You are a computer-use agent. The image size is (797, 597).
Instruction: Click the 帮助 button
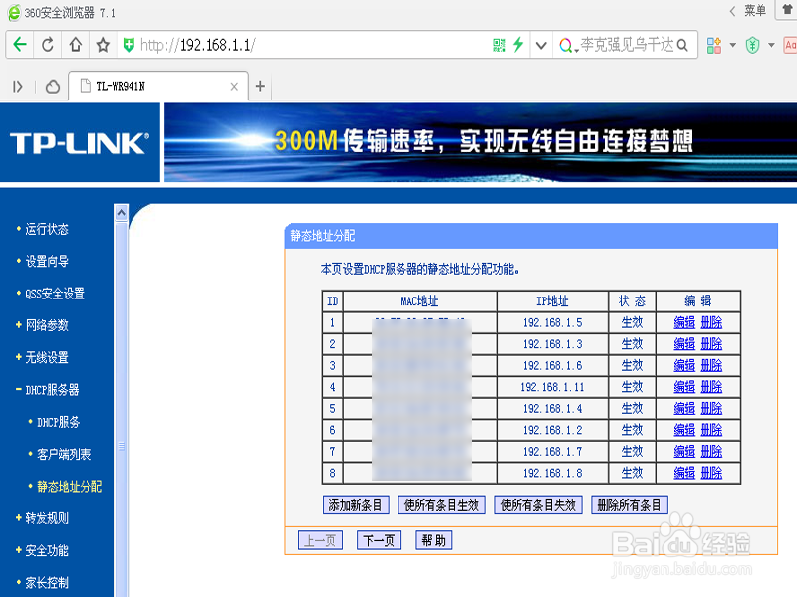[x=434, y=540]
